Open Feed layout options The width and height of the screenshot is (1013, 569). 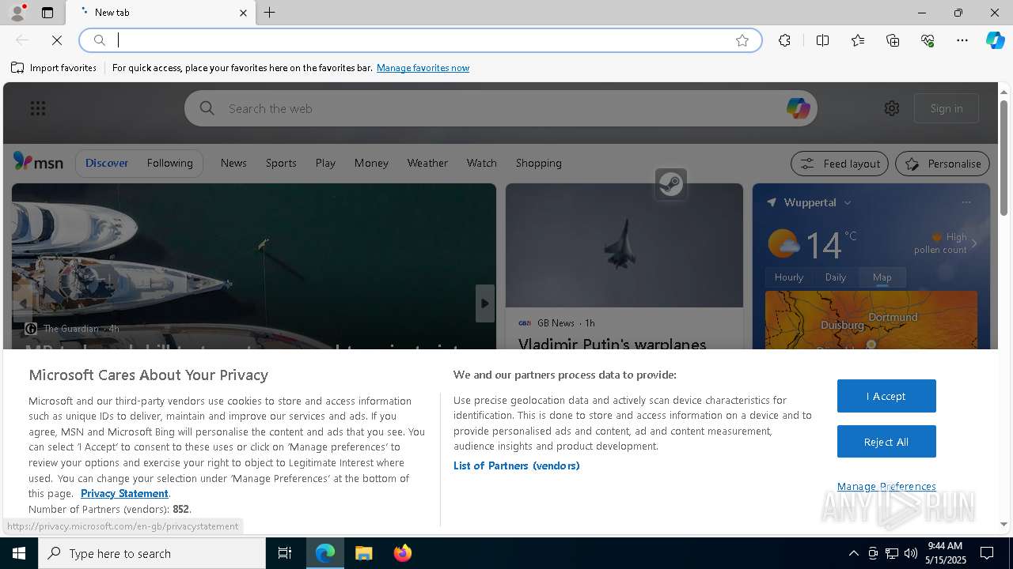(840, 164)
